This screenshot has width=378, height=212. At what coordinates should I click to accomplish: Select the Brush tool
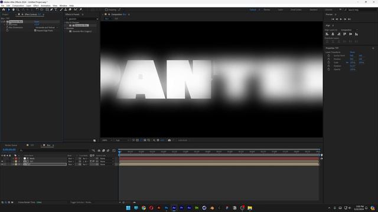[61, 9]
